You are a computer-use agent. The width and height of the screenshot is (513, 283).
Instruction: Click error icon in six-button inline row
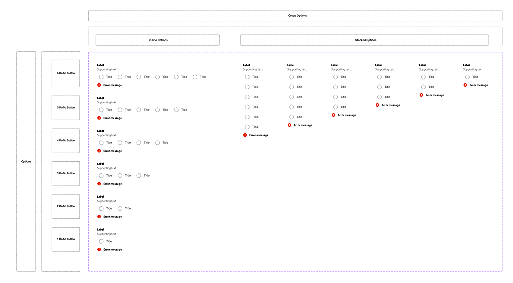click(x=99, y=85)
